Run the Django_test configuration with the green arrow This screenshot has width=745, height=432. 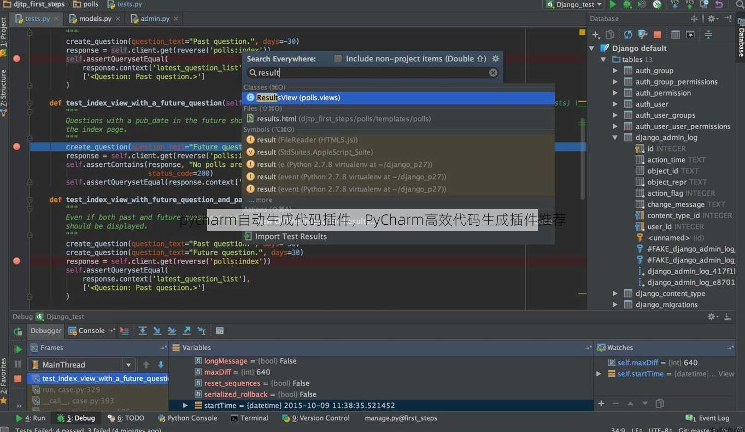[x=612, y=4]
